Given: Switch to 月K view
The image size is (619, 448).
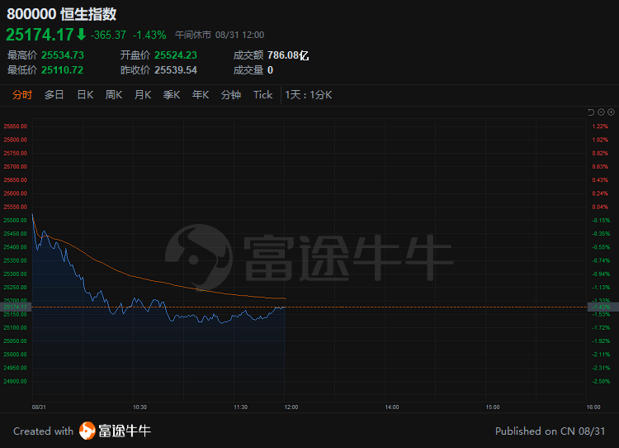Looking at the screenshot, I should (x=143, y=95).
